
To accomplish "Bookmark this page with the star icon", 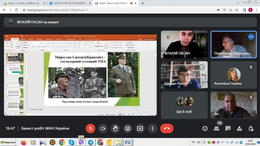I will [x=237, y=10].
